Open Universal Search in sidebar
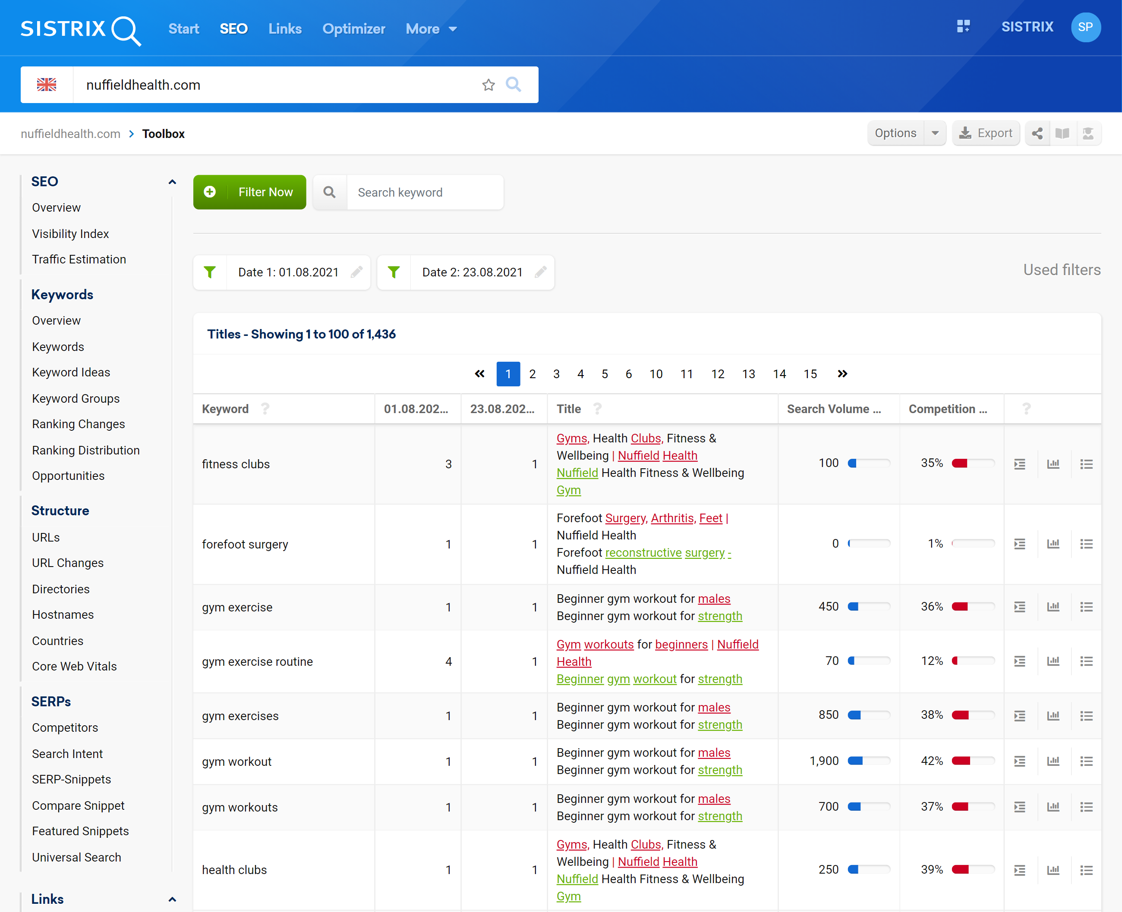1122x912 pixels. [x=76, y=857]
